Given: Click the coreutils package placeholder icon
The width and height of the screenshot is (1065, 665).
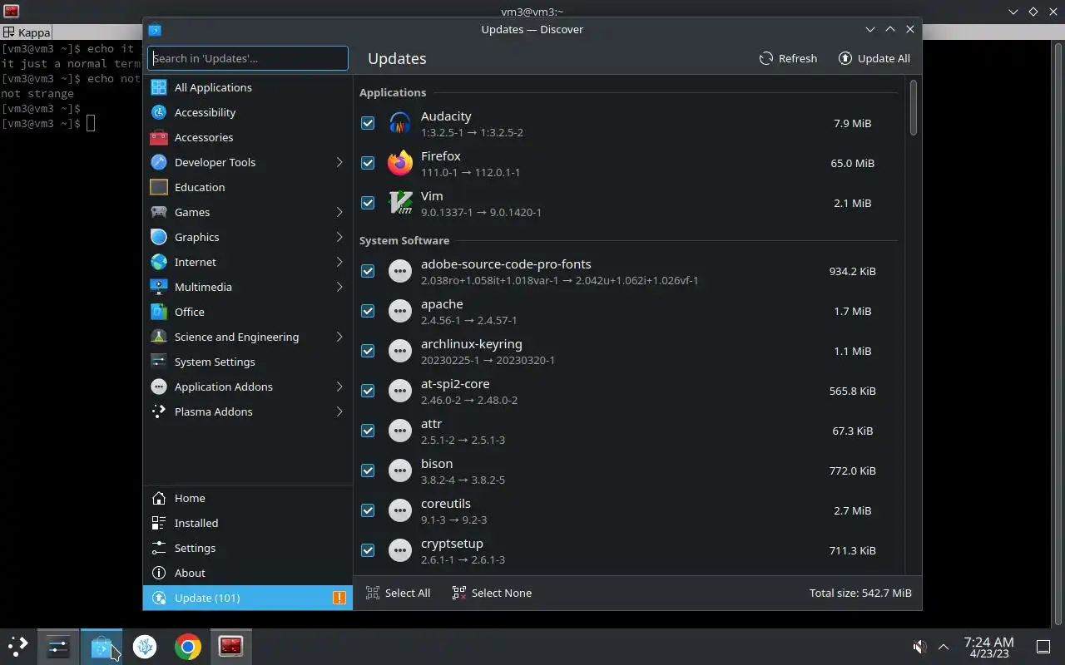Looking at the screenshot, I should 400,510.
